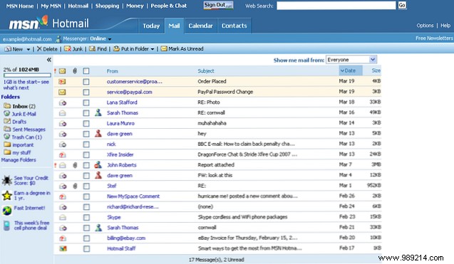Expand the Put in Folder dropdown arrow

153,49
